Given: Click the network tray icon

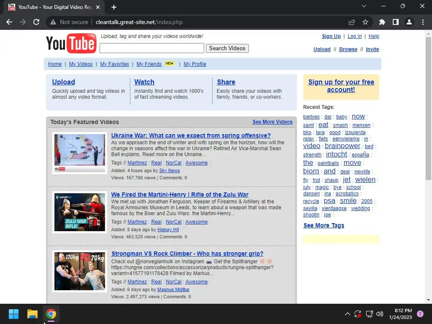Looking at the screenshot, I should pos(369,314).
